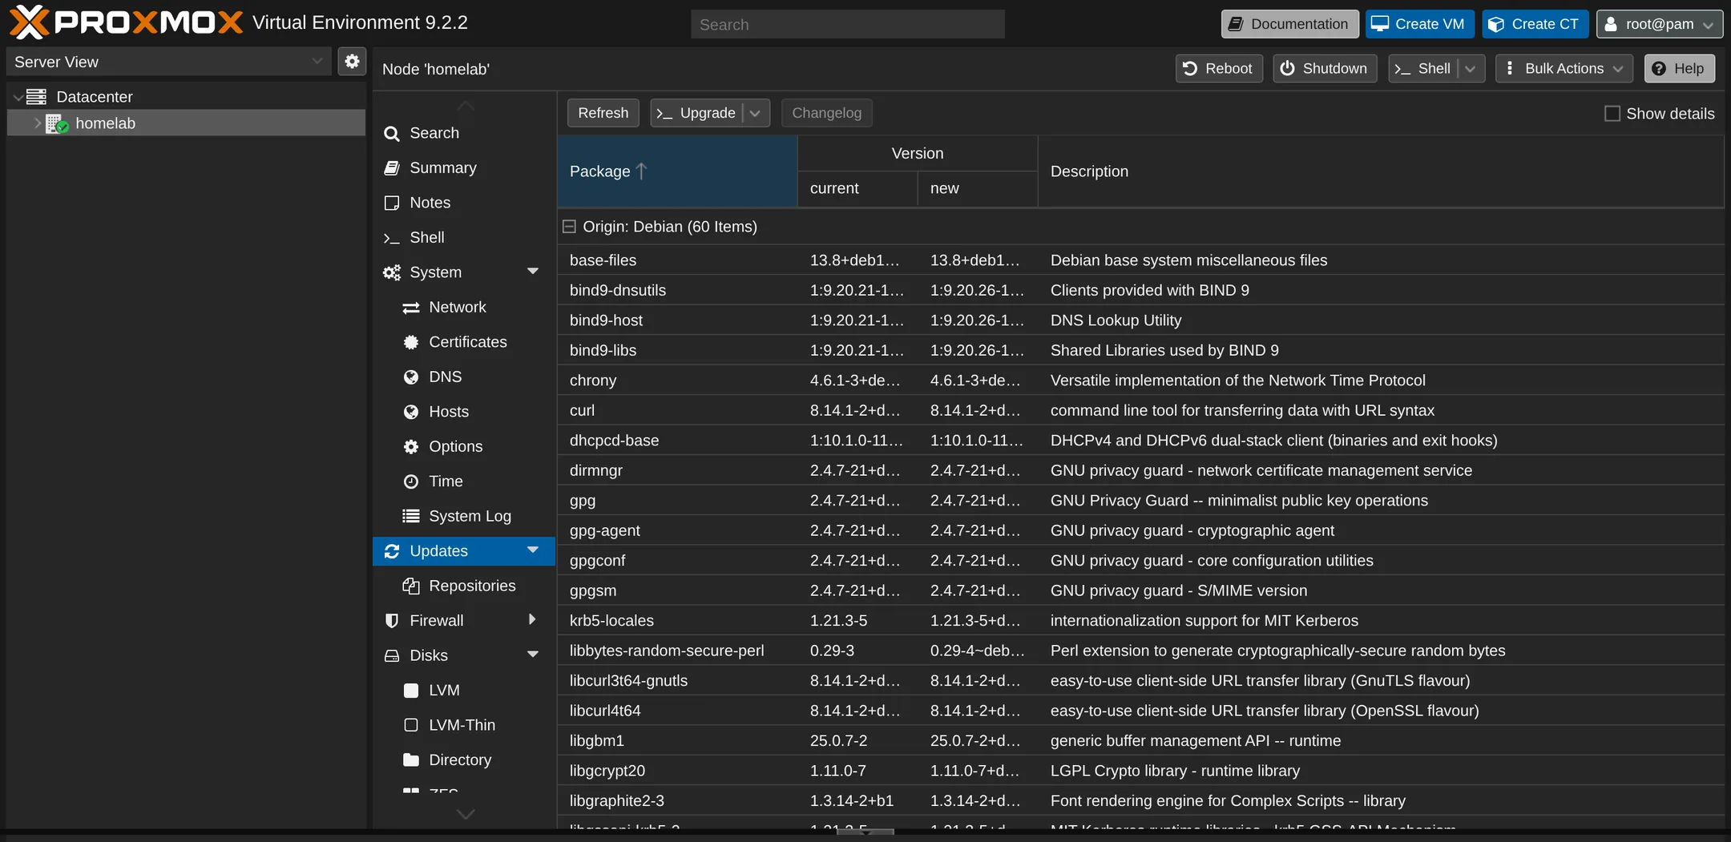Open the Documentation button
This screenshot has width=1731, height=842.
pos(1289,24)
